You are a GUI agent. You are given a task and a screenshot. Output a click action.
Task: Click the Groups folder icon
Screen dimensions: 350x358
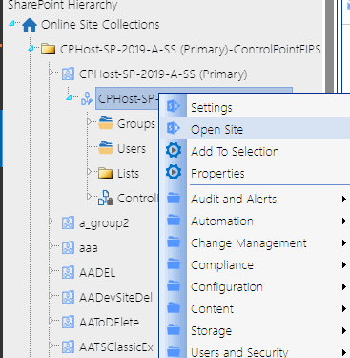(106, 123)
